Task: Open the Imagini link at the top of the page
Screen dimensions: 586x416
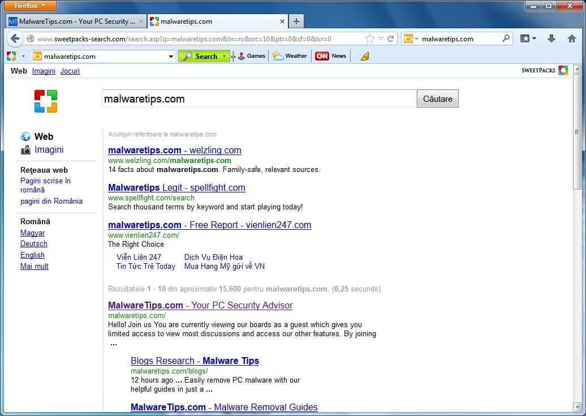Action: (x=44, y=71)
